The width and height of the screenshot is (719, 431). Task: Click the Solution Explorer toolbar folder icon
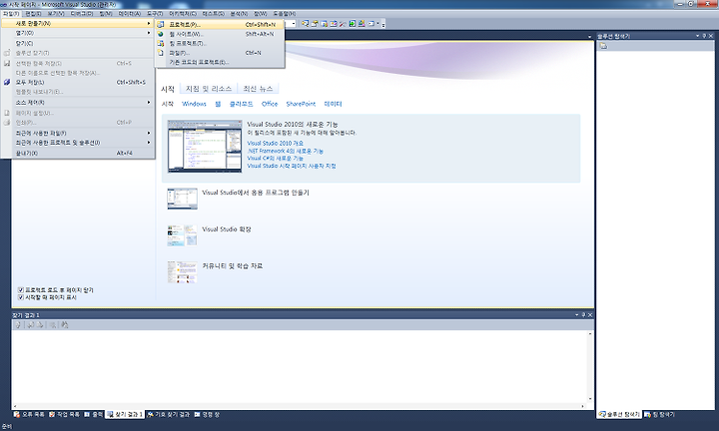603,46
